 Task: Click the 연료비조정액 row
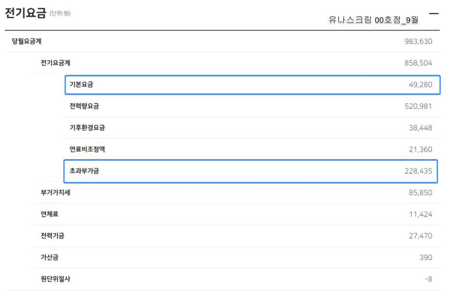pos(87,149)
